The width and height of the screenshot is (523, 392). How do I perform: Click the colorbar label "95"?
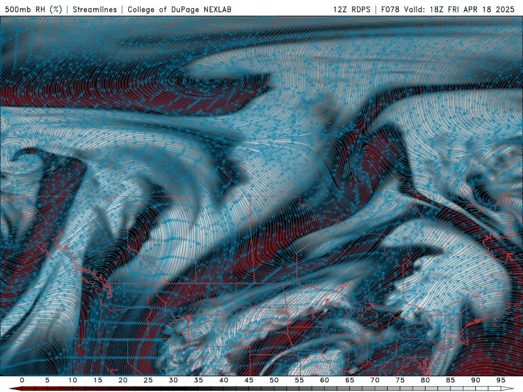tap(501, 380)
